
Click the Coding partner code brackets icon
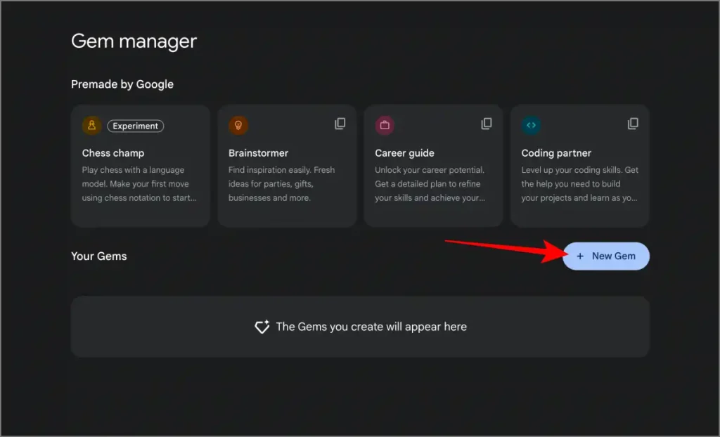[531, 126]
